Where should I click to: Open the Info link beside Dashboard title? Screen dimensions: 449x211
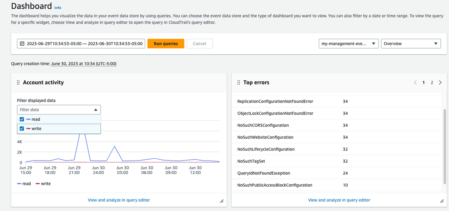[58, 7]
